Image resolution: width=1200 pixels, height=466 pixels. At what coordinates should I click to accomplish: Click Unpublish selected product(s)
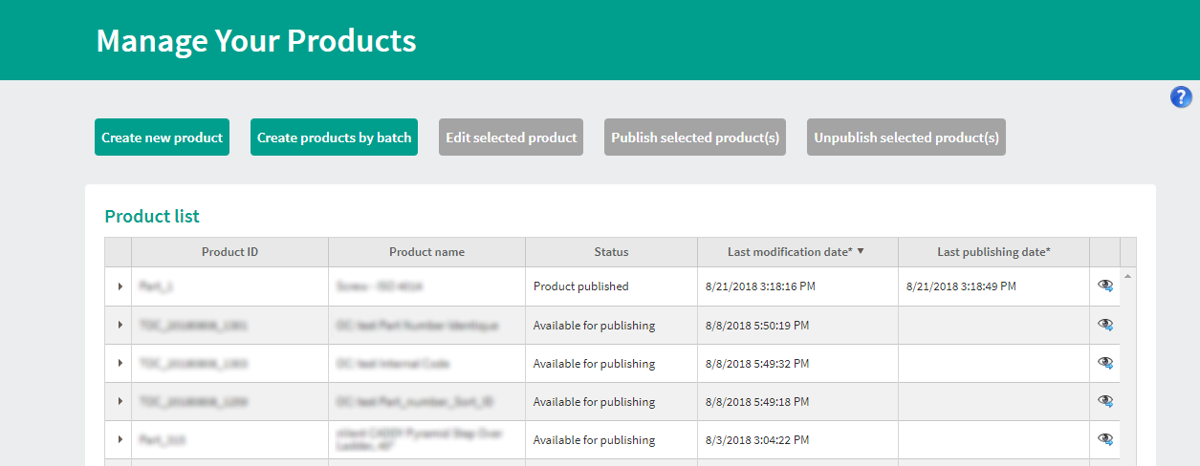point(905,138)
